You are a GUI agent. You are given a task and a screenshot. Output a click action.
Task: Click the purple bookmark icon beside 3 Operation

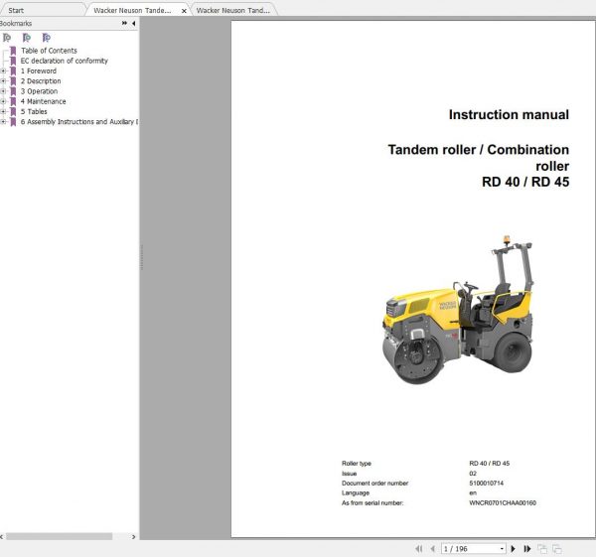(x=13, y=91)
